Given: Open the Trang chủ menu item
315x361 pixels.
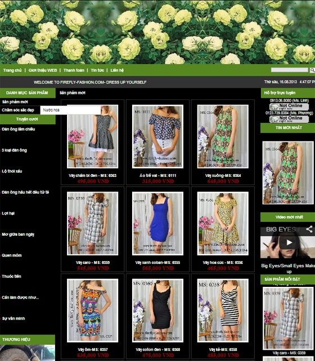Looking at the screenshot, I should [x=12, y=70].
